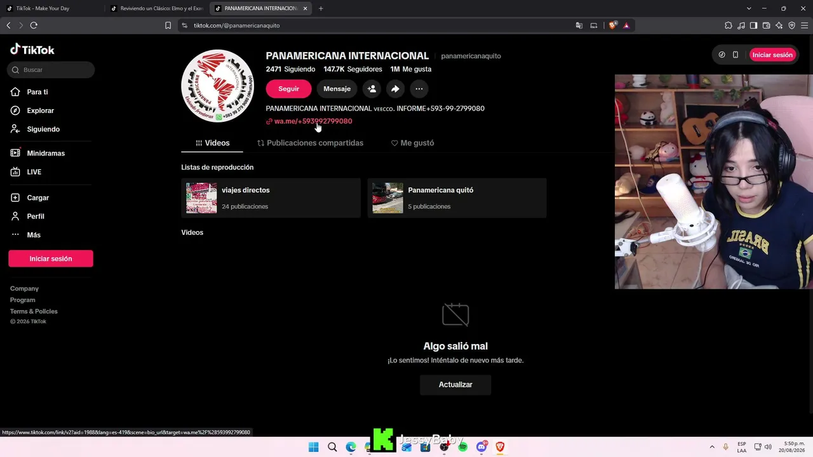
Task: Open a new browser tab
Action: point(321,8)
